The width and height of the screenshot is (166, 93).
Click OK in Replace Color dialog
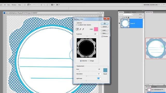[x=105, y=24]
